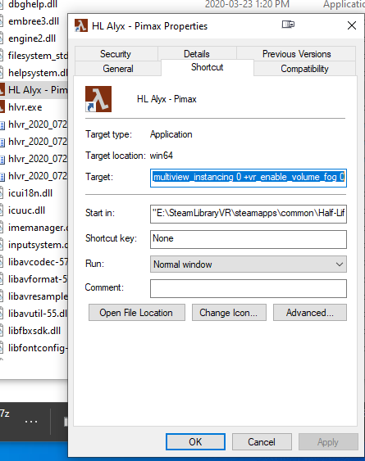Confirm with the OK button
Screen dimensions: 365x461
(195, 441)
